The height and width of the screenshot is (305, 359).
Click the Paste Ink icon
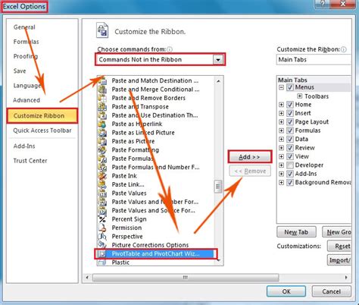[x=102, y=176]
